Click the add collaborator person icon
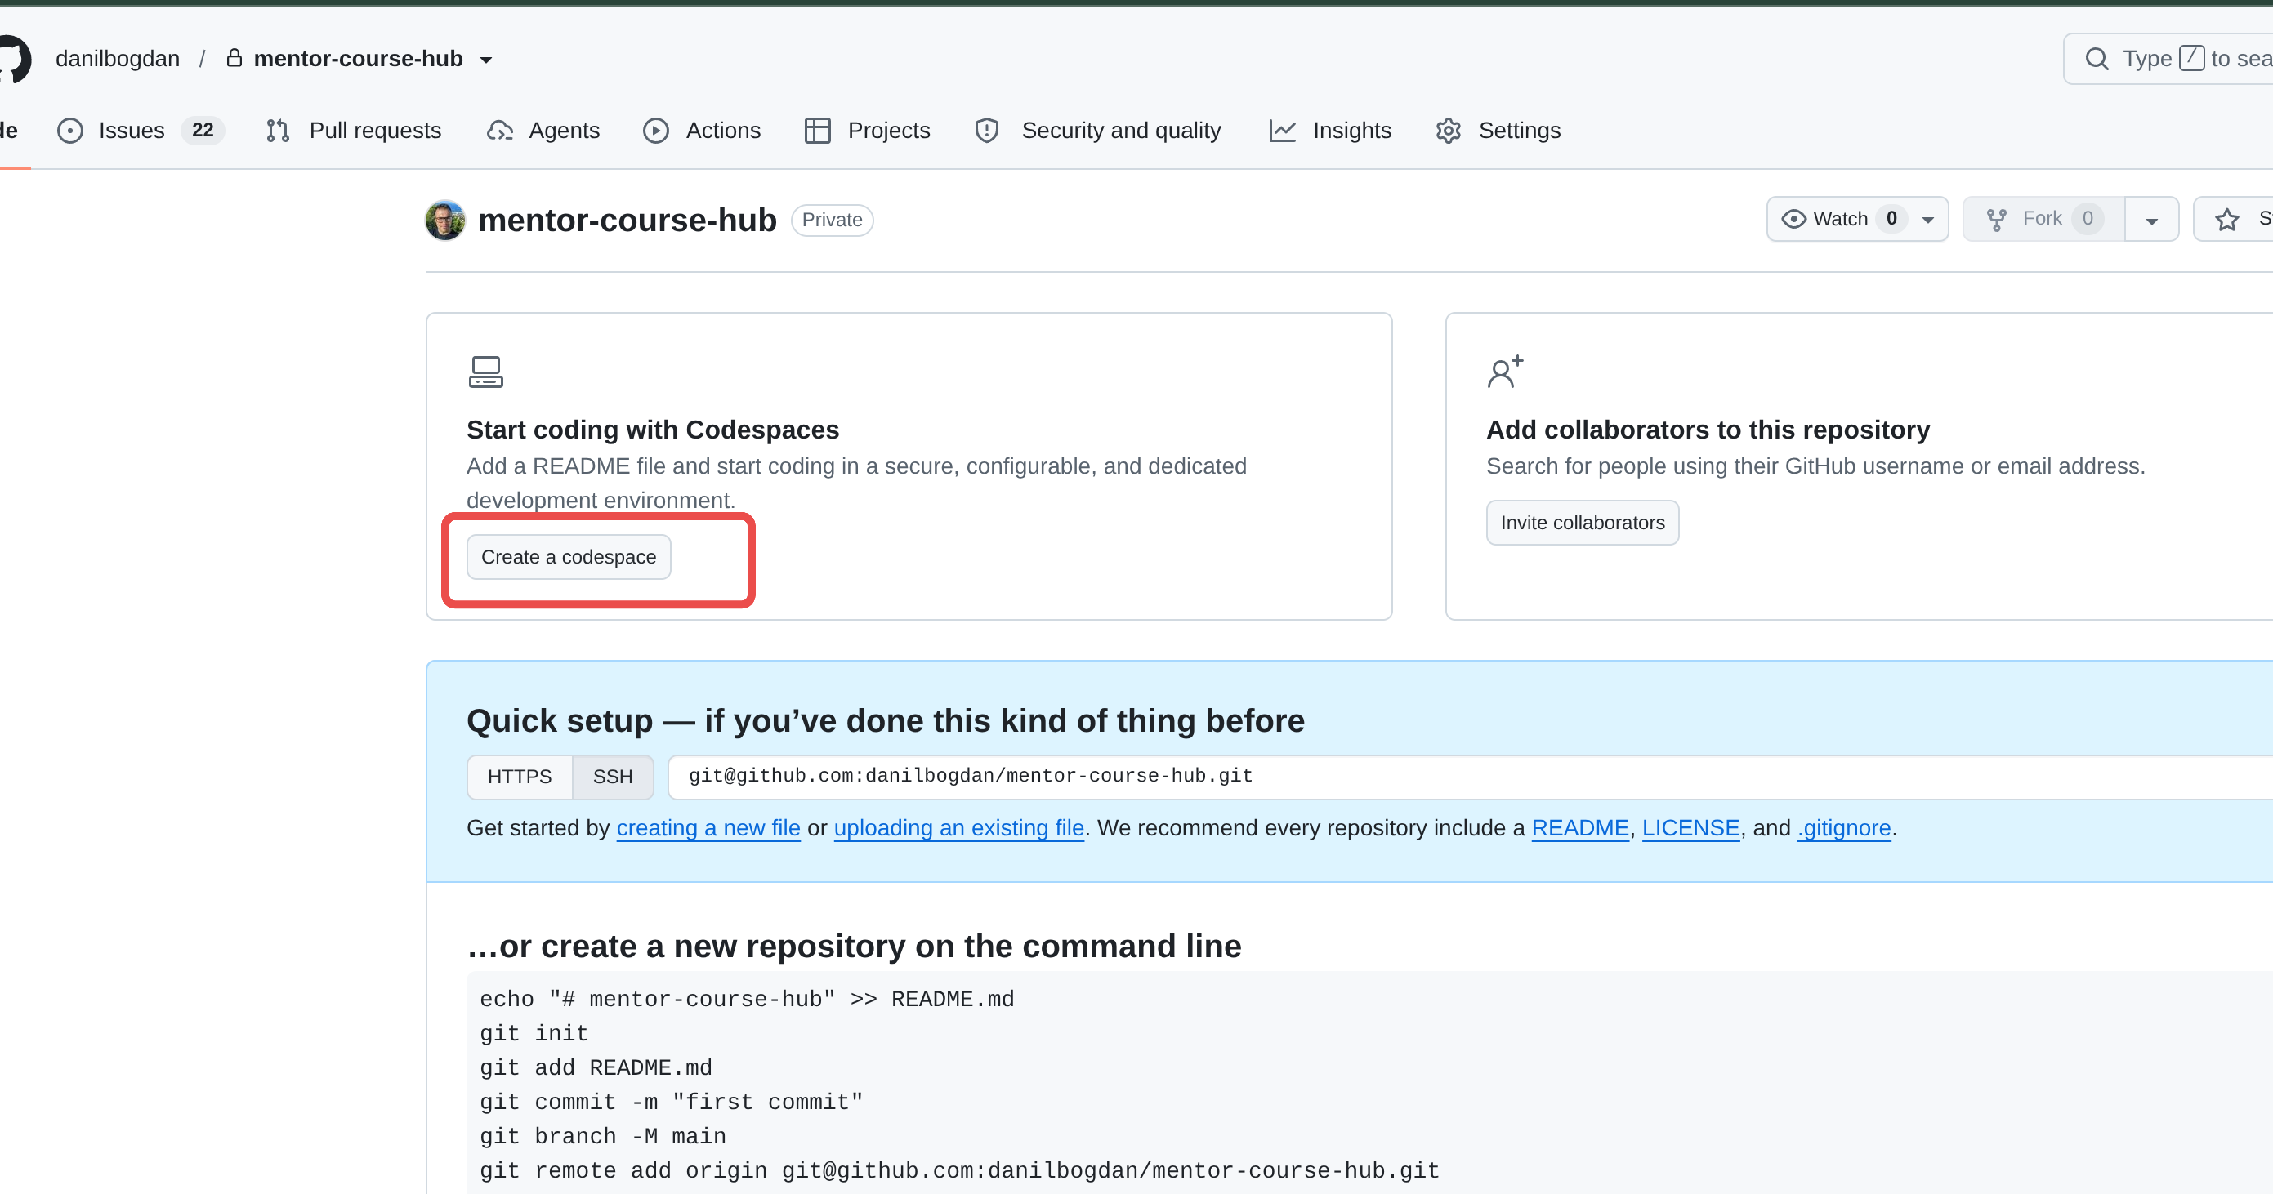Screen dimensions: 2273x1194 tap(1504, 372)
